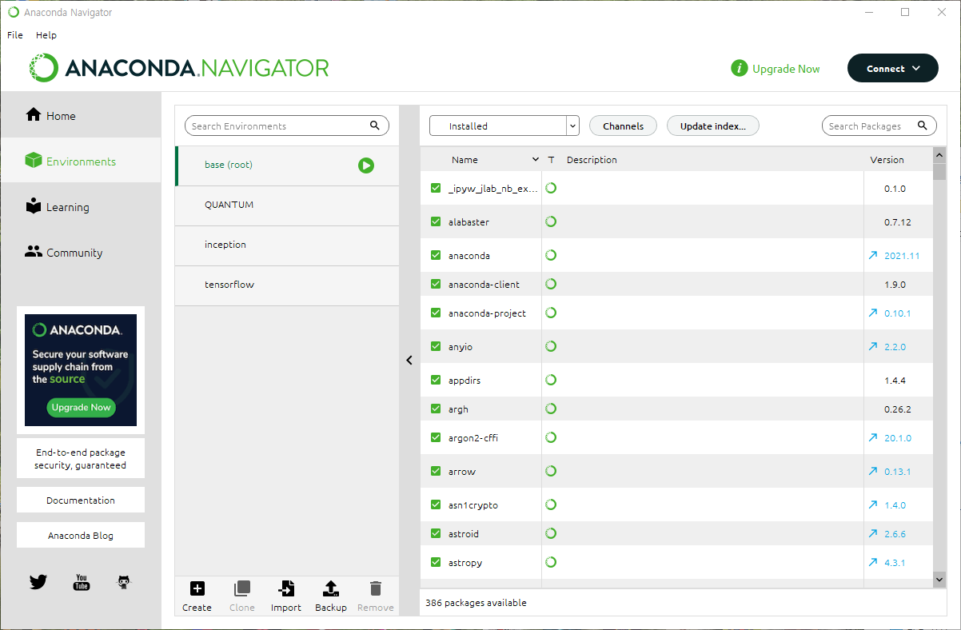Image resolution: width=961 pixels, height=630 pixels.
Task: Toggle the appdirs package checkbox
Action: pos(436,380)
